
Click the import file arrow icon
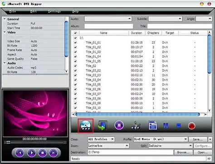103,125
